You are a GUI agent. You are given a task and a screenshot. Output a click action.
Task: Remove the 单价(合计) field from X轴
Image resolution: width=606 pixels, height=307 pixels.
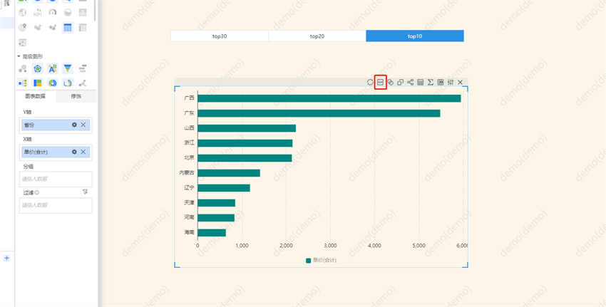[x=83, y=152]
